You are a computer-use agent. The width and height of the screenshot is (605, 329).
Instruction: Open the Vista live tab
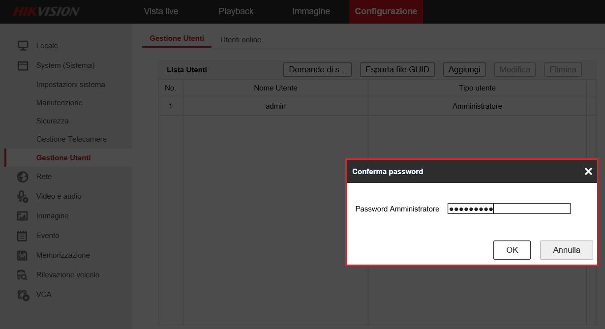coord(161,11)
